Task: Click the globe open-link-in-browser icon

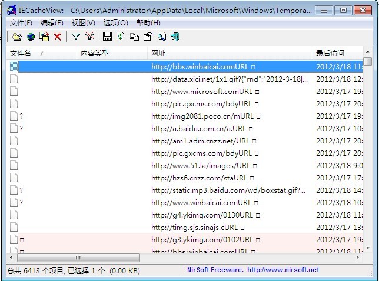Action: (30, 36)
